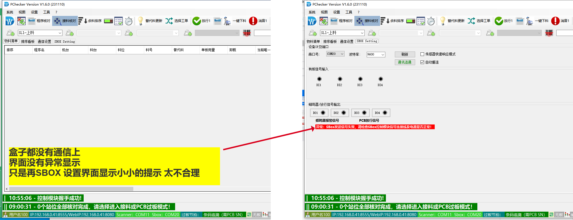Screen dimensions: 573x220
Task: Uncheck the 自动重连 checkbox
Action: pos(422,62)
